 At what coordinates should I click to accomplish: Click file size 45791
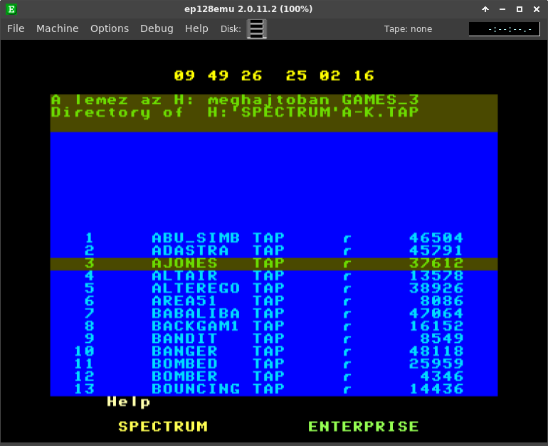pyautogui.click(x=436, y=251)
